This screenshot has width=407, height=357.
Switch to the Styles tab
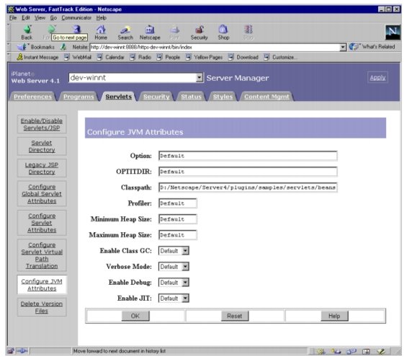[x=223, y=97]
